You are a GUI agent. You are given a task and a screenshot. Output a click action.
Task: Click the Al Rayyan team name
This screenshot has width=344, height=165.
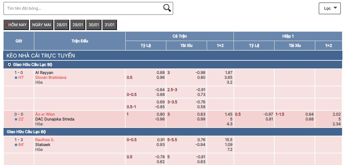tap(44, 73)
